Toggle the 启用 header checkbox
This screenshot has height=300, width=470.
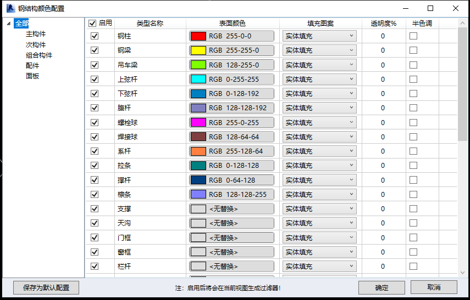[92, 24]
